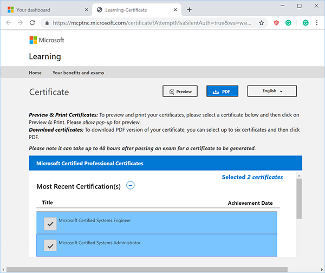This screenshot has height=273, width=325.
Task: Open a new browser tab with plus icon
Action: click(x=189, y=10)
